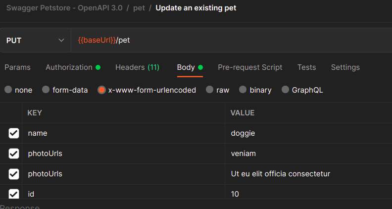
Task: Select the Body tab
Action: point(186,67)
